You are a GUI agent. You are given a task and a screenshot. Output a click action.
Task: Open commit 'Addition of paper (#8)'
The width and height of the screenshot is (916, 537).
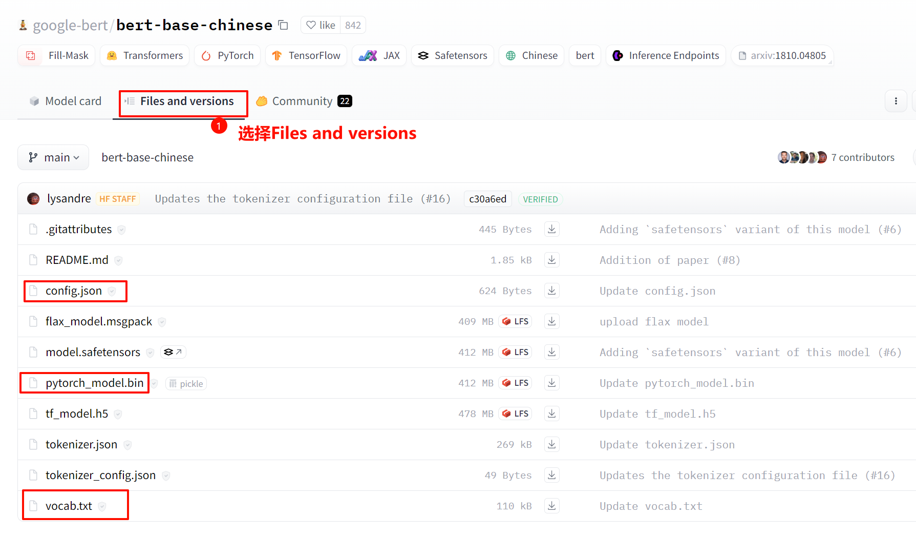(670, 260)
